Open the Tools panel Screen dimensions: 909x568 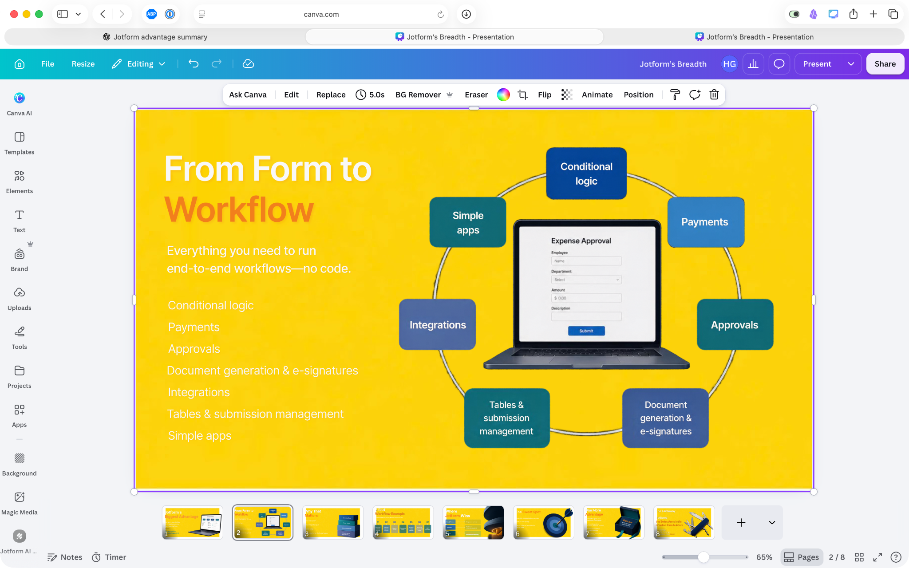(x=19, y=338)
